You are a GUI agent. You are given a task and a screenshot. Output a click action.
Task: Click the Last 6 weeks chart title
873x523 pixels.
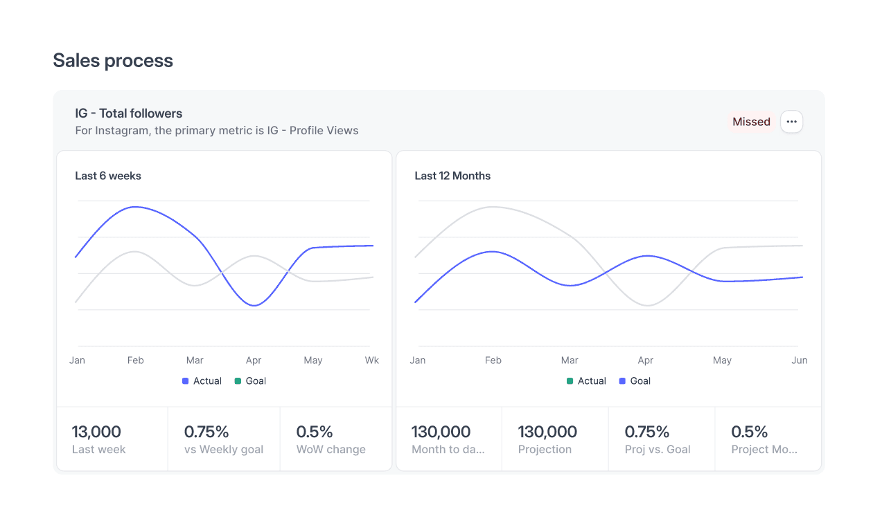pos(108,176)
